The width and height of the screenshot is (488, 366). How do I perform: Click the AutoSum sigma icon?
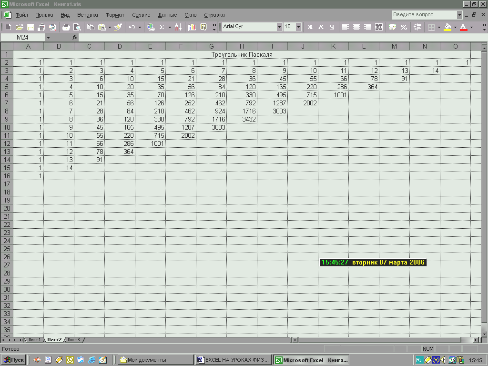tap(162, 27)
